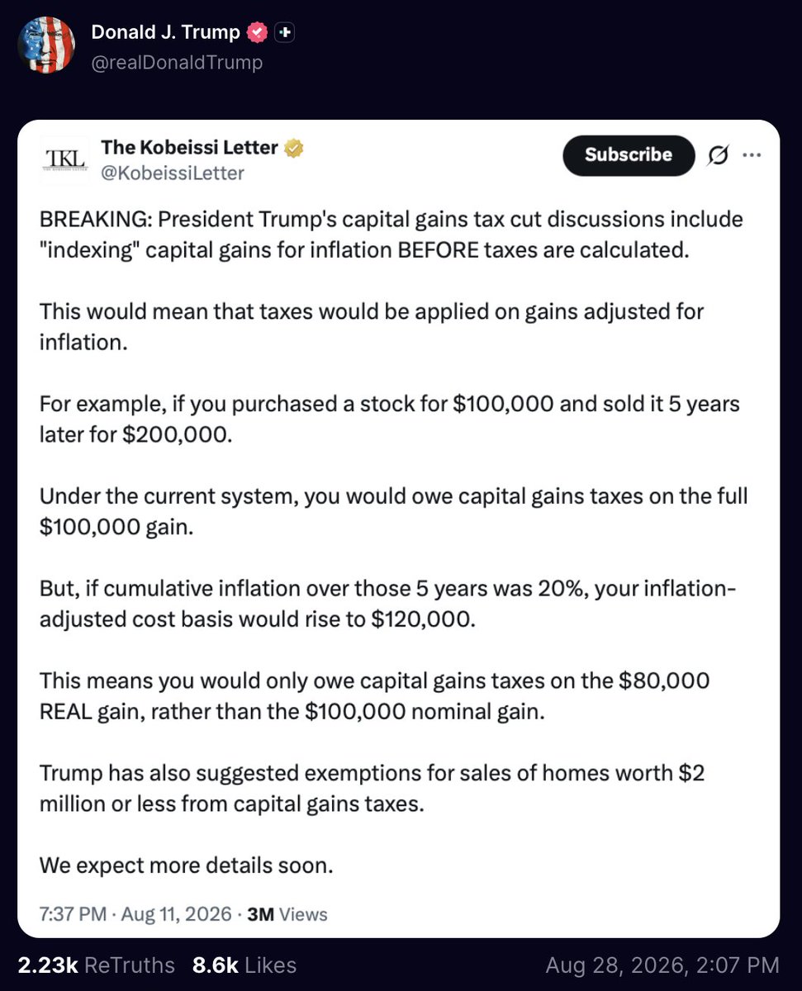Click the Donald J. Trump display name
Screen dimensions: 802x991
(166, 33)
